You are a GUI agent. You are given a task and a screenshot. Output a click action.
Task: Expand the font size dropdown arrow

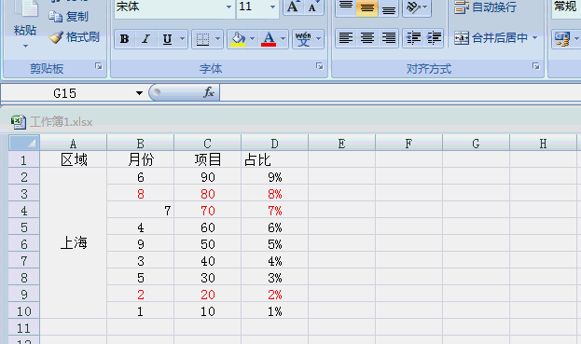pyautogui.click(x=273, y=7)
